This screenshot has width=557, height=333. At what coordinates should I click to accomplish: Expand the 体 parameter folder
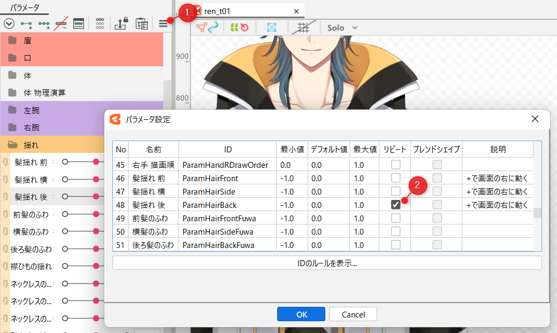tap(13, 75)
